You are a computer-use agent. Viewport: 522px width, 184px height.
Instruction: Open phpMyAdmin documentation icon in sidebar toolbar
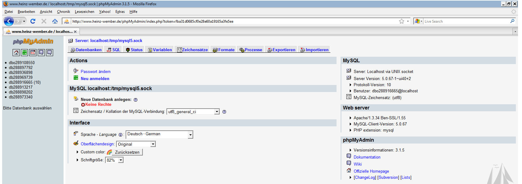41,52
